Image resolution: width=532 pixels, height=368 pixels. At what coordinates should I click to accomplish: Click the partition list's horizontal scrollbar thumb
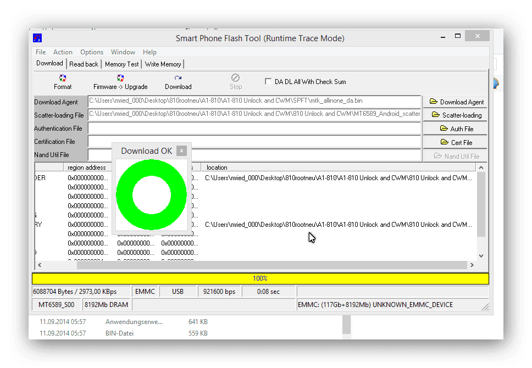272,265
